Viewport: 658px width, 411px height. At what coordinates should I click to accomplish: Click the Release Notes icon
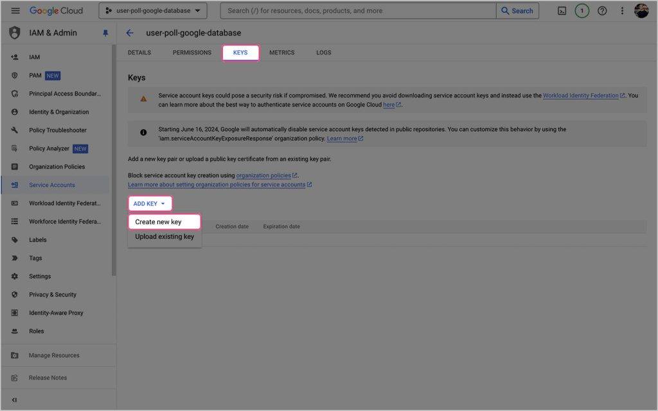(x=15, y=378)
